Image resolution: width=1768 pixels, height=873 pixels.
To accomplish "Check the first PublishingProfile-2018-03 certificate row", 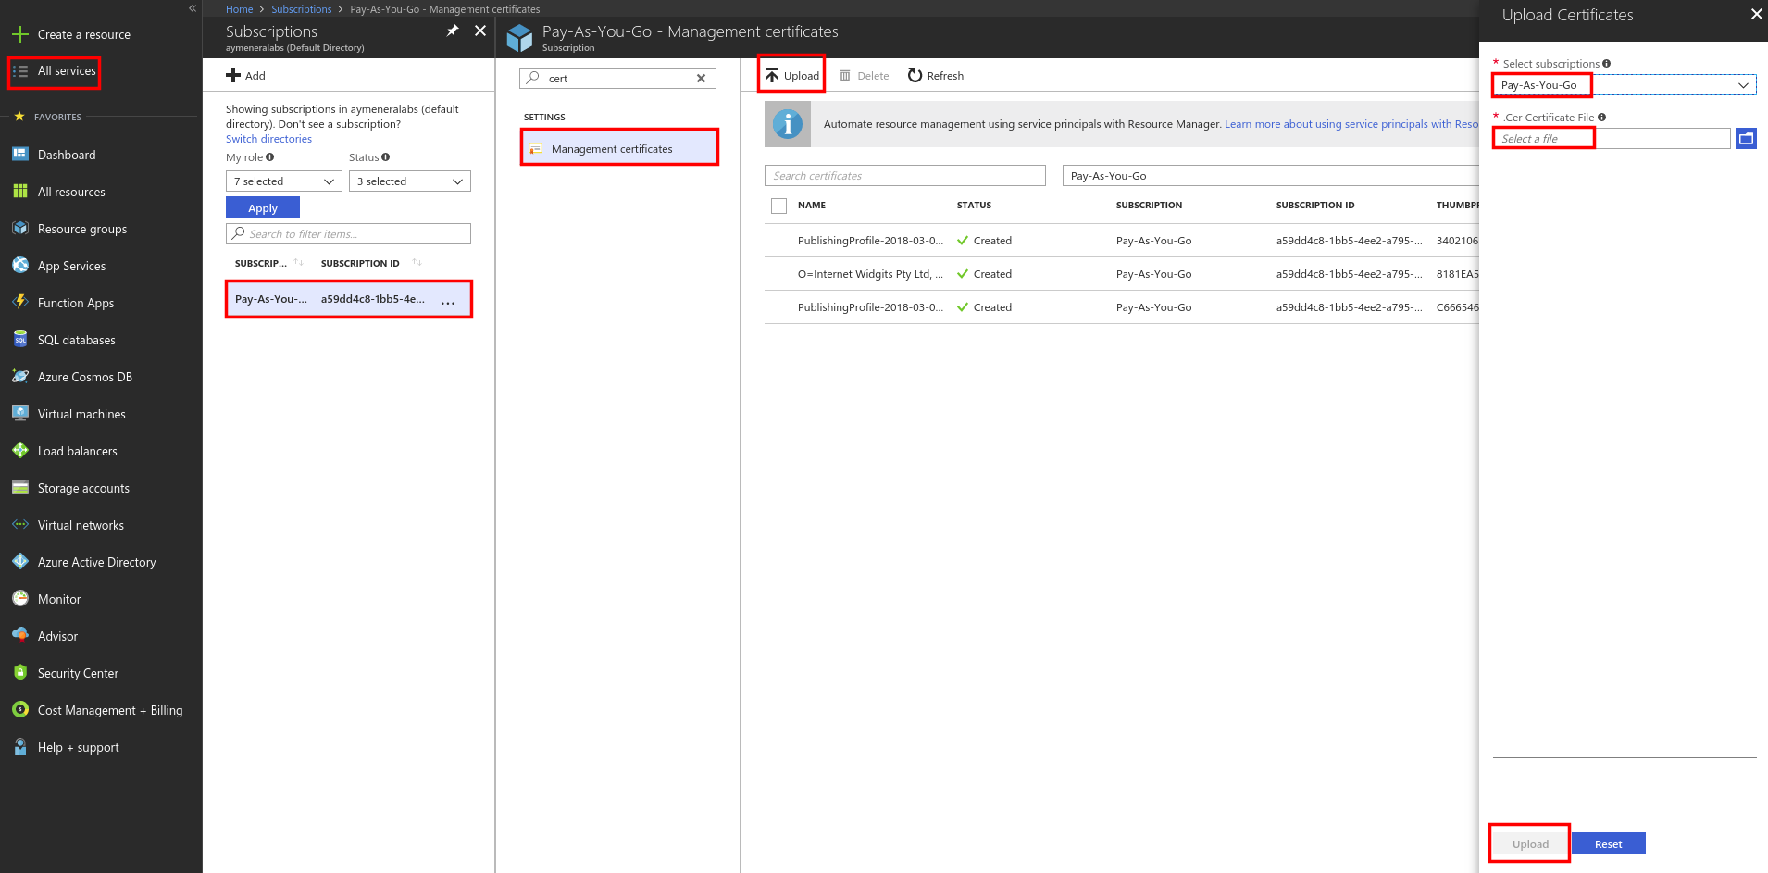I will pos(778,240).
